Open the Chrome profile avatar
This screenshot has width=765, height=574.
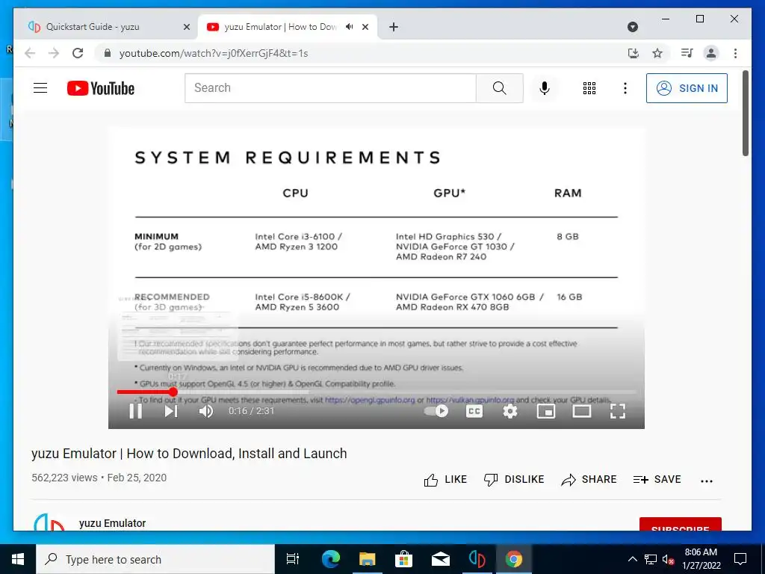click(x=711, y=53)
